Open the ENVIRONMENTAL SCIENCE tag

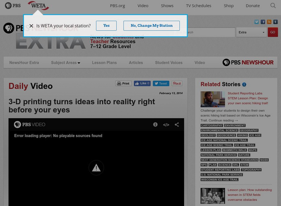(219, 130)
